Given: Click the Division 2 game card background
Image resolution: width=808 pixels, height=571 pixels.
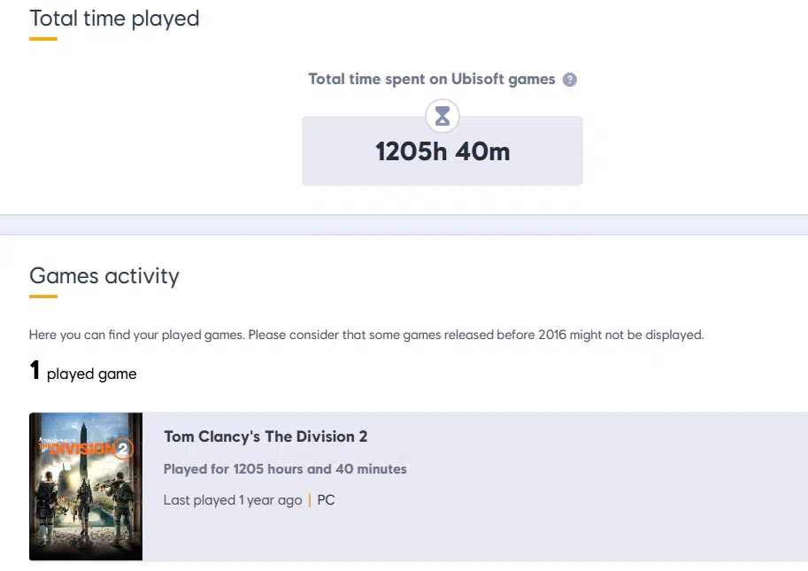Looking at the screenshot, I should (475, 487).
